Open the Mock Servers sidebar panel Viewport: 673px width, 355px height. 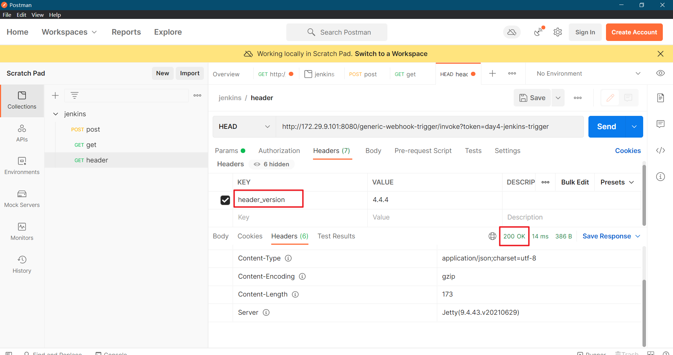[x=22, y=199]
